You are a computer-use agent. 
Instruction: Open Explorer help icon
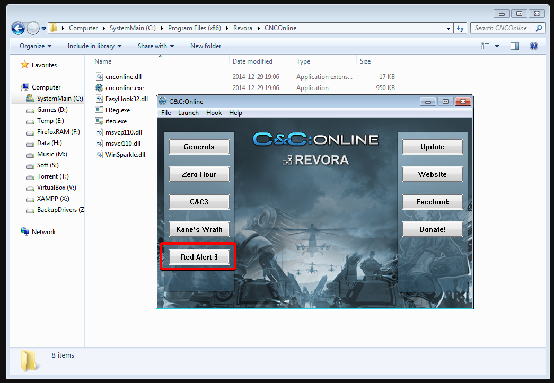[533, 46]
